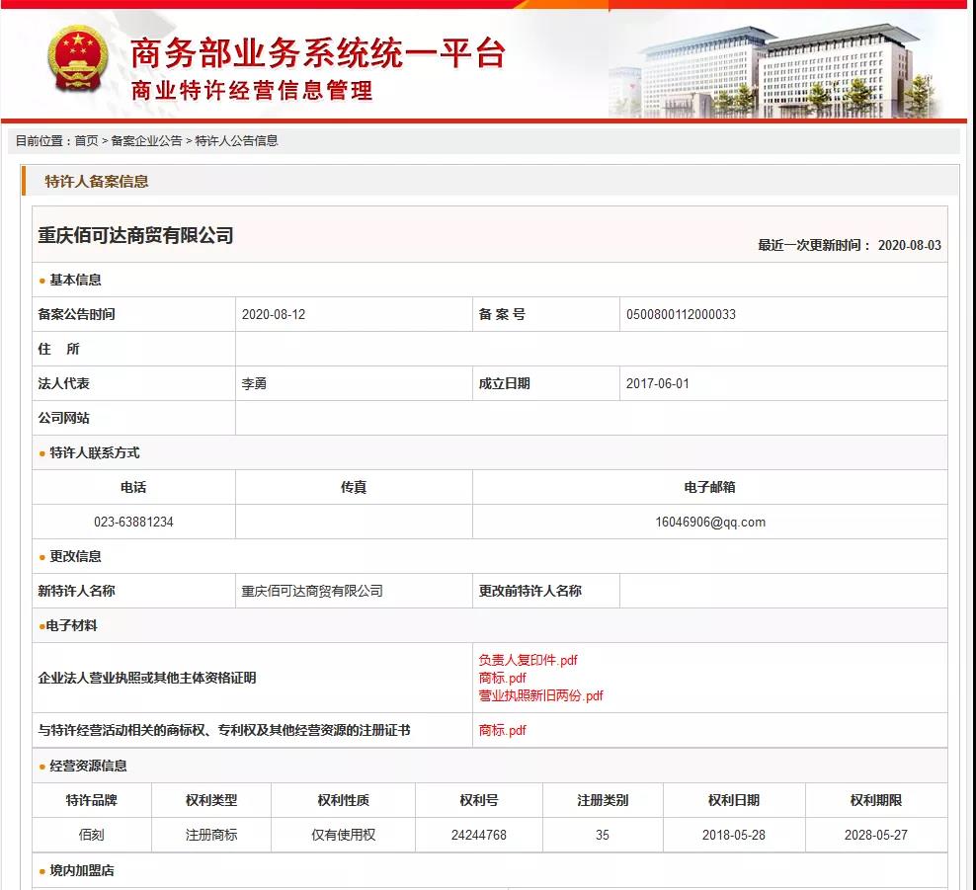The height and width of the screenshot is (890, 976).
Task: Click the 商业特许经营信息管理 subtitle
Action: click(x=252, y=91)
